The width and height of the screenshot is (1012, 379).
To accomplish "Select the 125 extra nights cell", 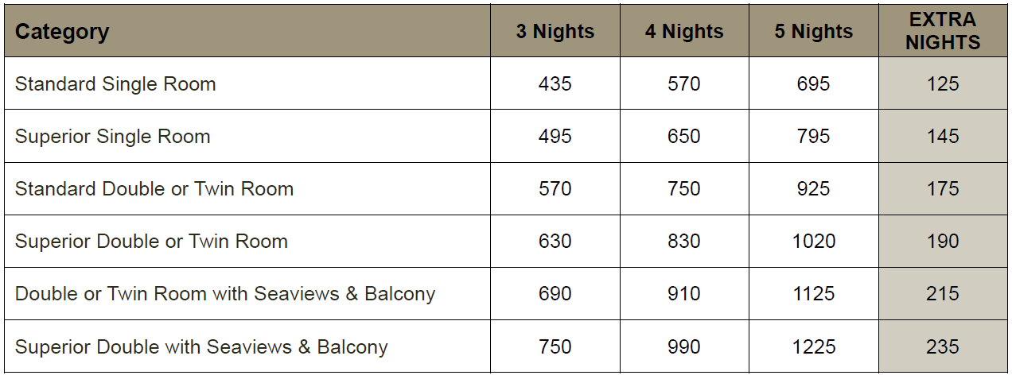I will click(943, 84).
